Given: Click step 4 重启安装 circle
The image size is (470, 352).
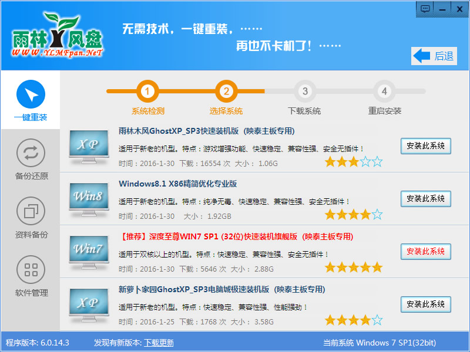Looking at the screenshot, I should point(384,91).
